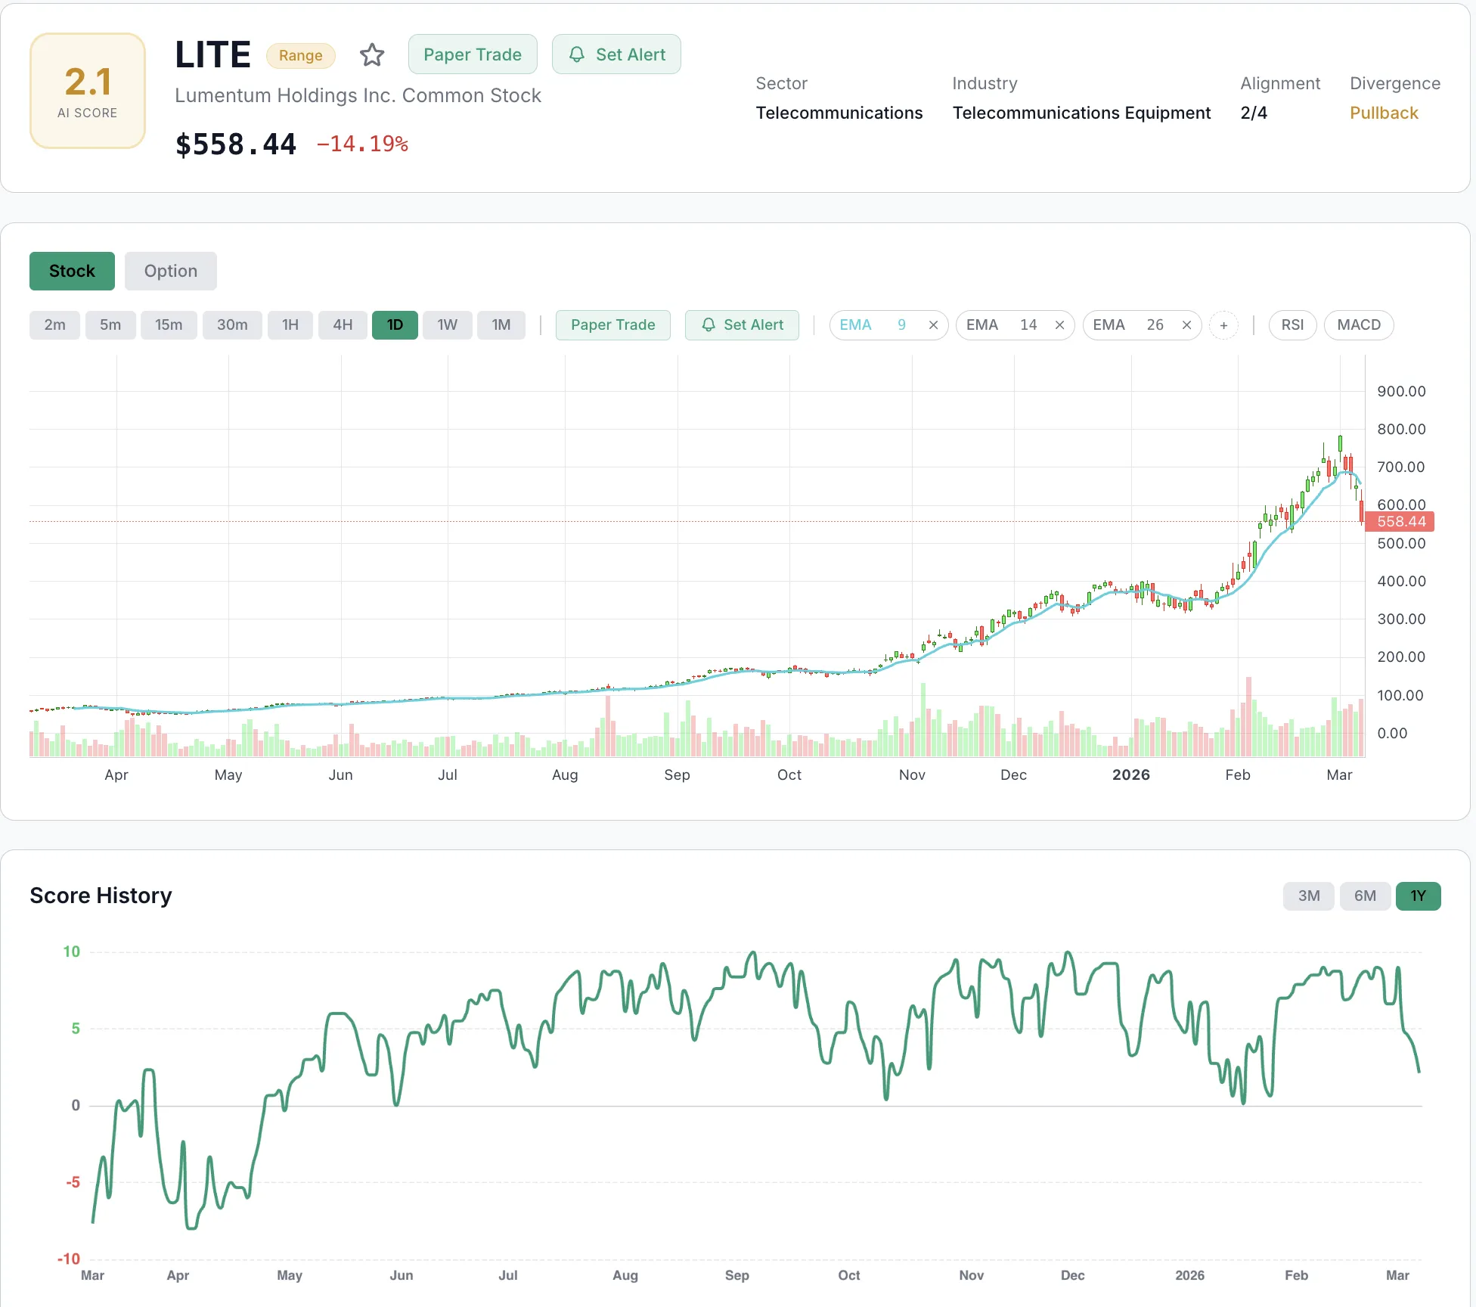Click the Pullback divergence value
Screen dimensions: 1476x1307
tap(1384, 113)
